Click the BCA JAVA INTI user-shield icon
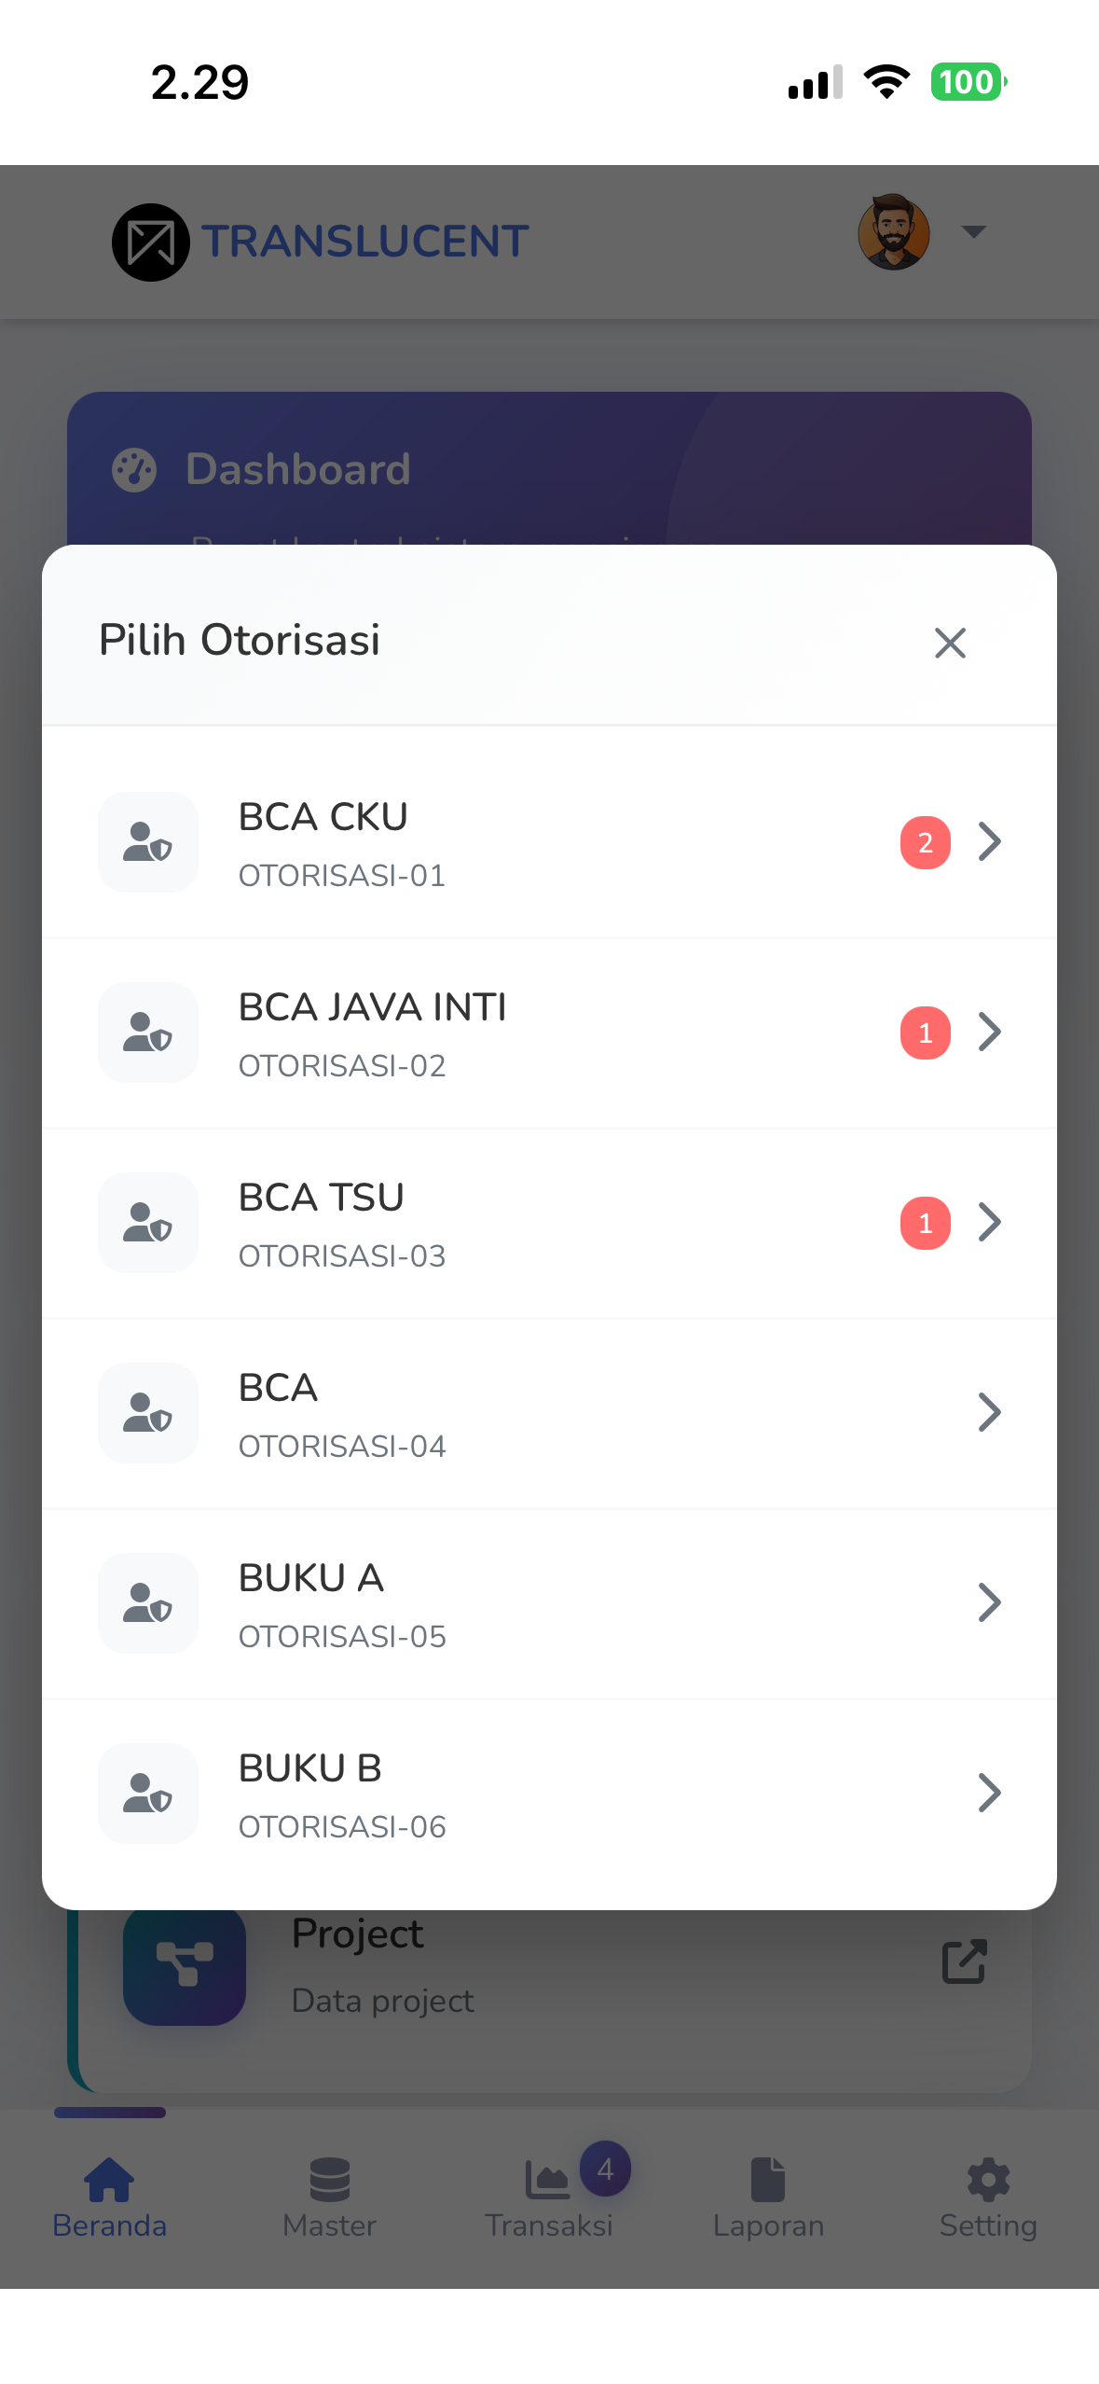The width and height of the screenshot is (1099, 2384). point(148,1033)
